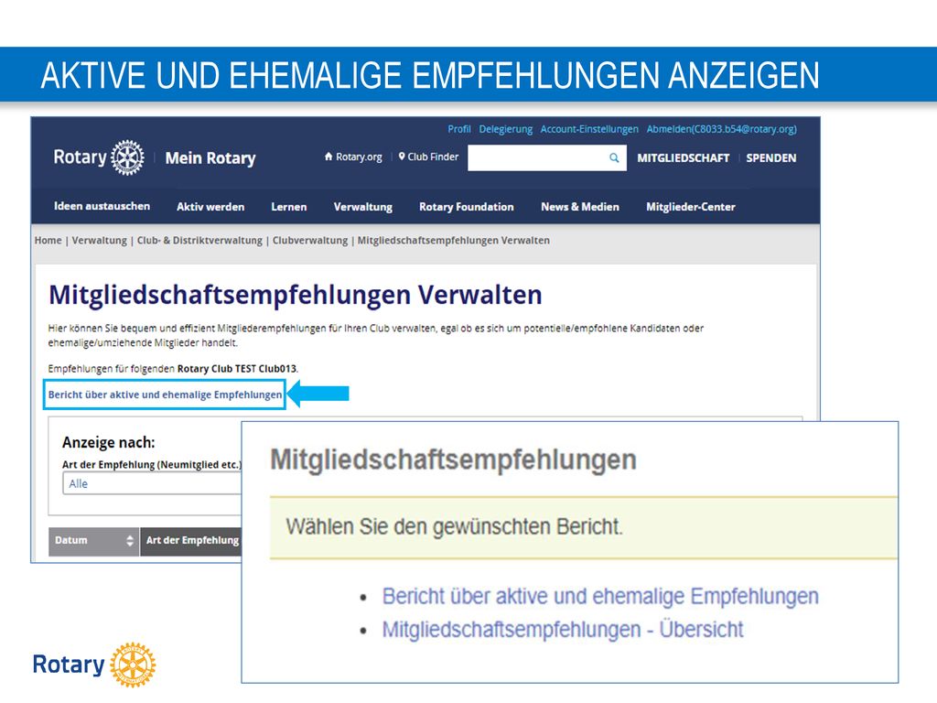Click the popup Mitgliedschaftsempfehlungen heading
The width and height of the screenshot is (937, 703).
click(x=453, y=460)
